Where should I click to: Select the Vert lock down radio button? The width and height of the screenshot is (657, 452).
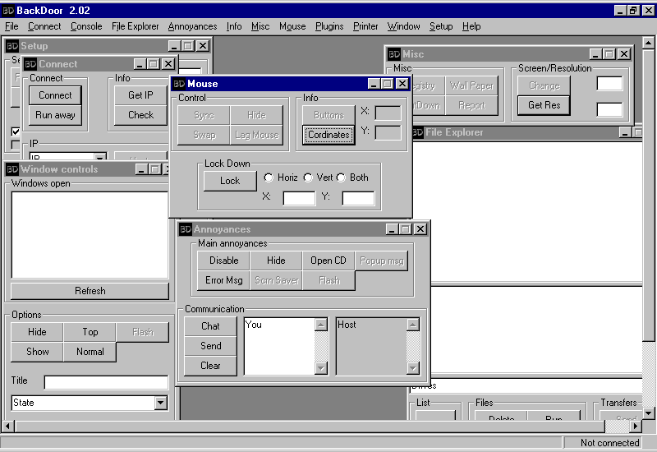308,178
